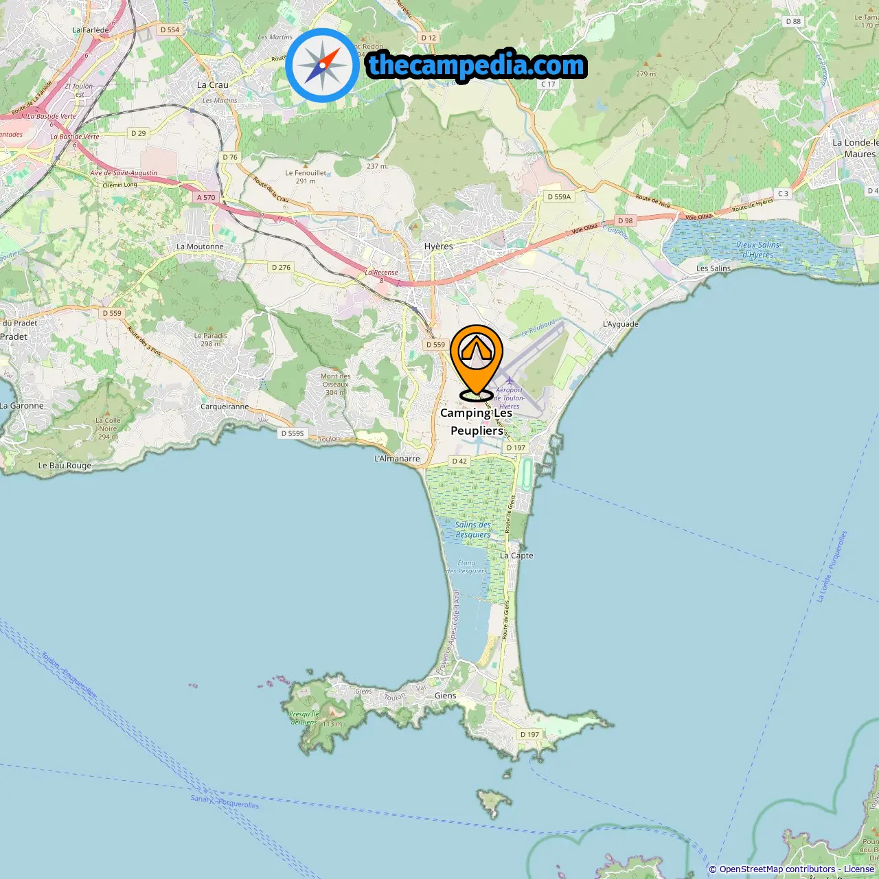Image resolution: width=879 pixels, height=879 pixels.
Task: Click the D 42 road shield
Action: [x=459, y=461]
